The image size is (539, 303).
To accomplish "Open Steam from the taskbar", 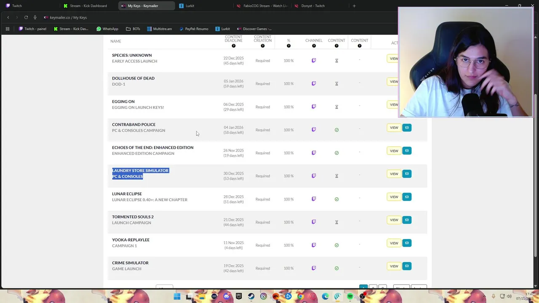I will (x=251, y=296).
